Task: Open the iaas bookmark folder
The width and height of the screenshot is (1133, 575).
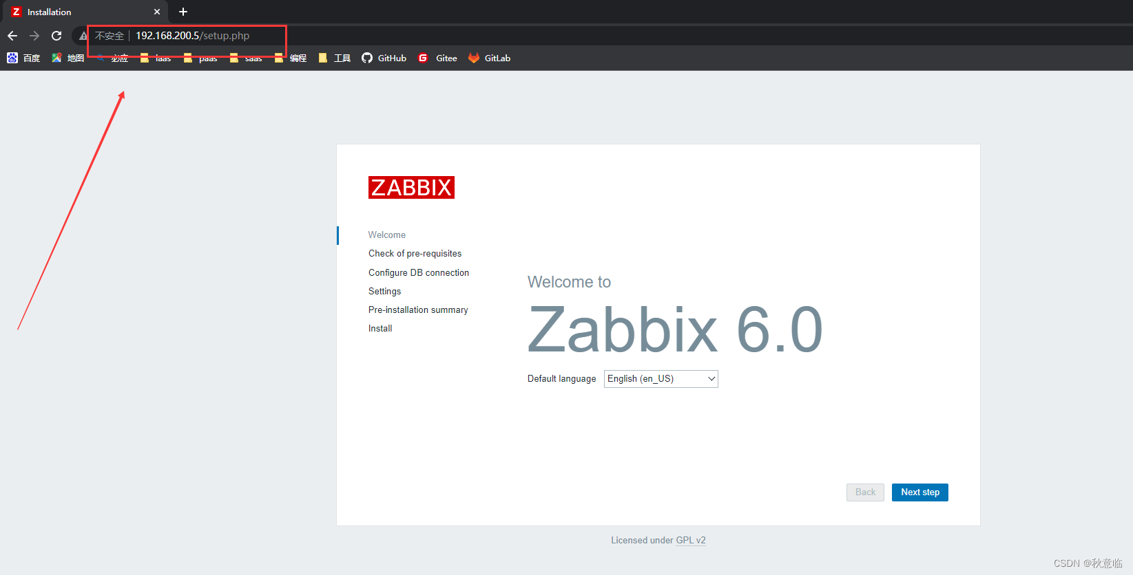Action: 156,58
